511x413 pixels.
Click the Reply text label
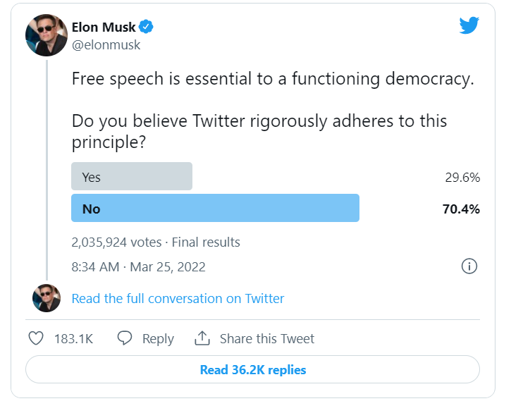(x=158, y=339)
